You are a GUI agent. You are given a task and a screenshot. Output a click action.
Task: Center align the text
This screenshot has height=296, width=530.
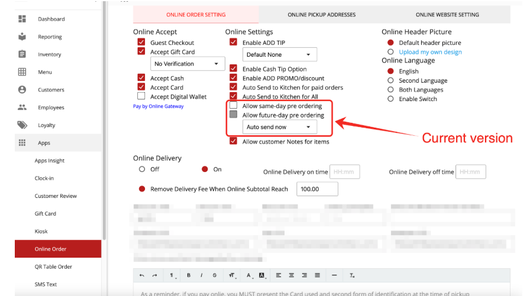pyautogui.click(x=292, y=275)
